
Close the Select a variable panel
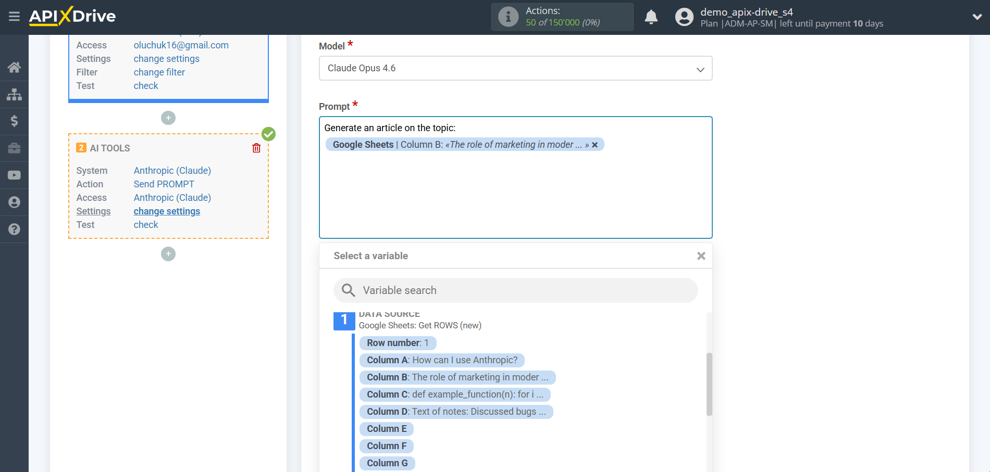(x=701, y=256)
